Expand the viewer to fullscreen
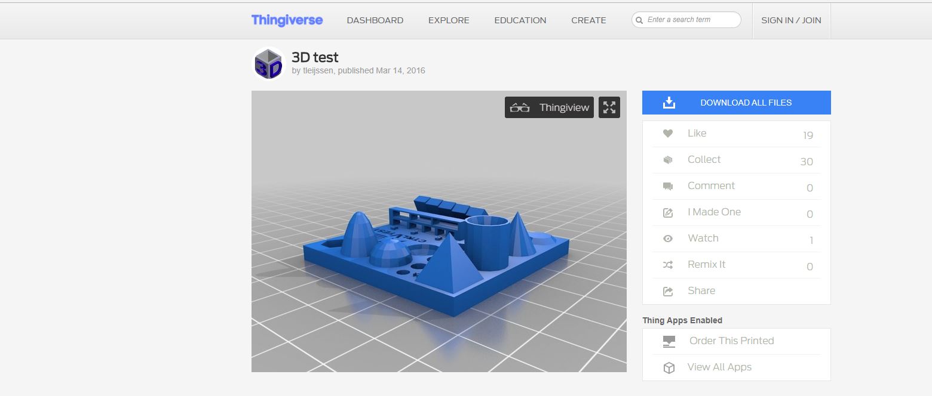 click(609, 107)
